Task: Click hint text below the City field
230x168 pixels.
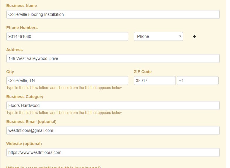Action: click(x=64, y=88)
